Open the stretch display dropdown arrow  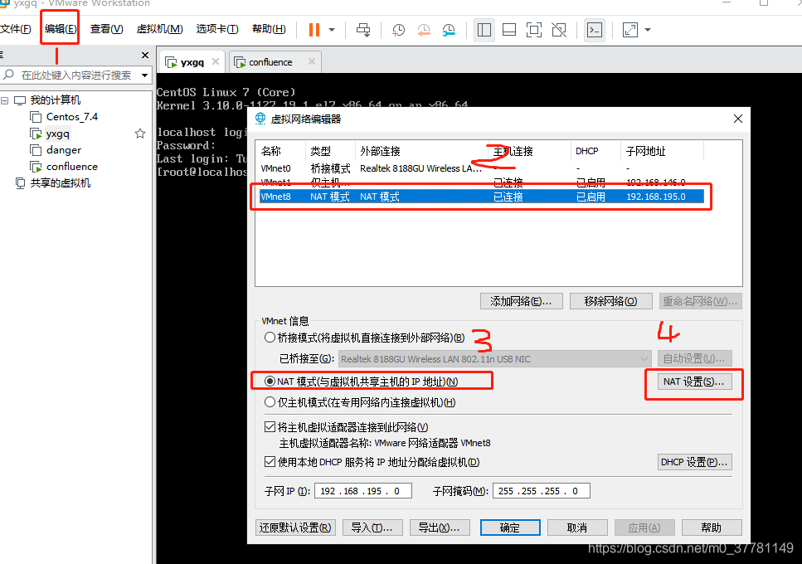[648, 30]
